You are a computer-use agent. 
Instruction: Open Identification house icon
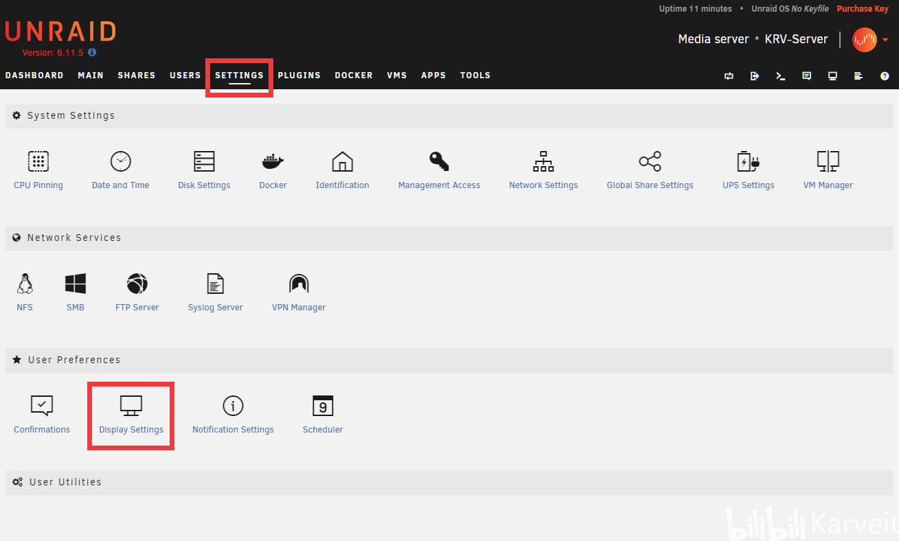click(342, 161)
